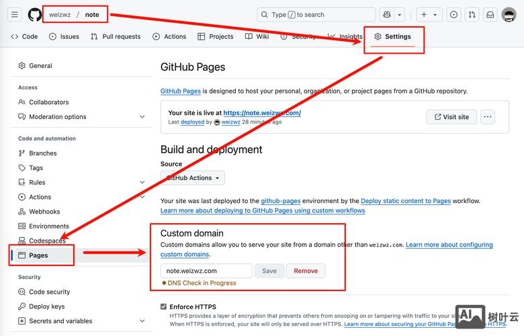Open the pull requests icon in header
Viewport: 524px width, 336px height.
(x=472, y=15)
